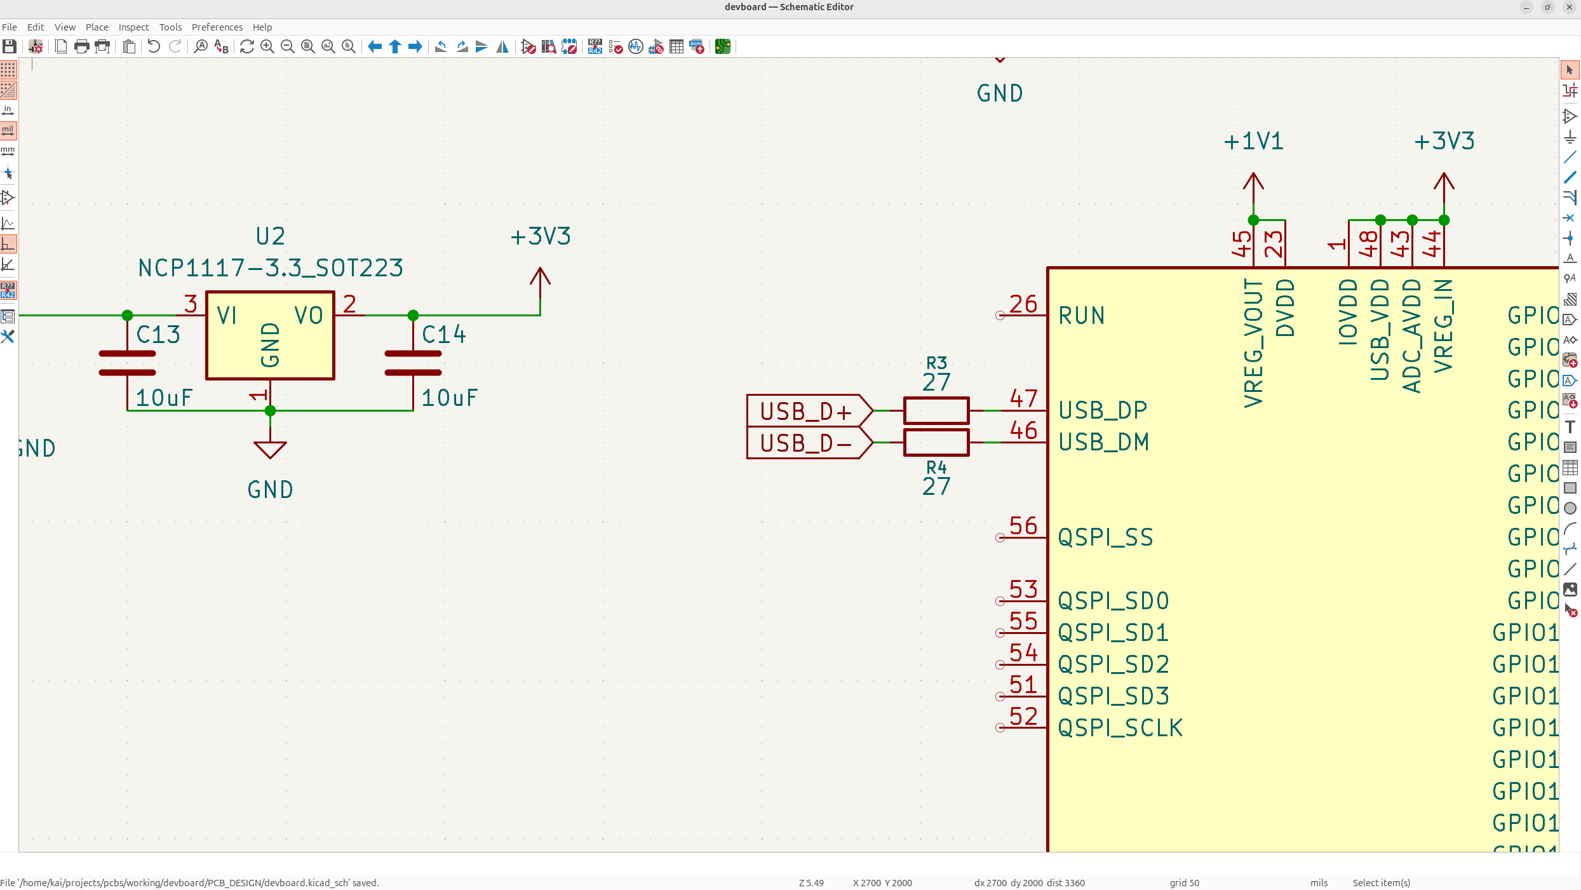This screenshot has width=1581, height=890.
Task: Run Electrical Rules Checker icon
Action: (616, 46)
